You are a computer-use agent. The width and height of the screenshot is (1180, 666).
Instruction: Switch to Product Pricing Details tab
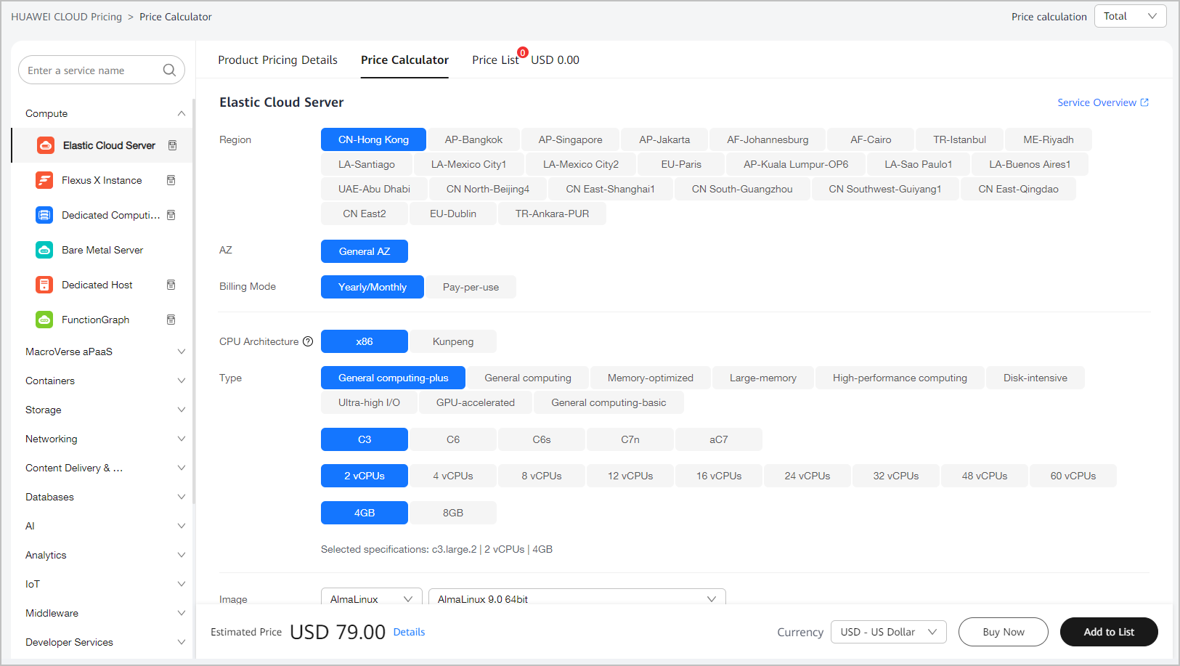point(277,60)
